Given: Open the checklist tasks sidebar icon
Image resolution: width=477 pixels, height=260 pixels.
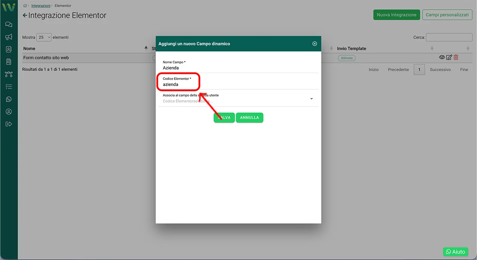Looking at the screenshot, I should point(9,87).
